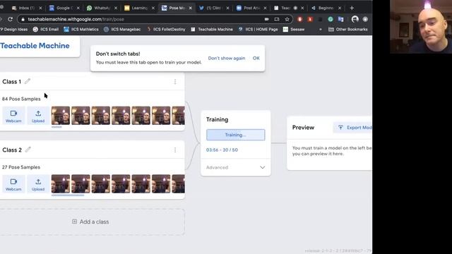Click the Class 1 samples scrollbar

(x=56, y=127)
